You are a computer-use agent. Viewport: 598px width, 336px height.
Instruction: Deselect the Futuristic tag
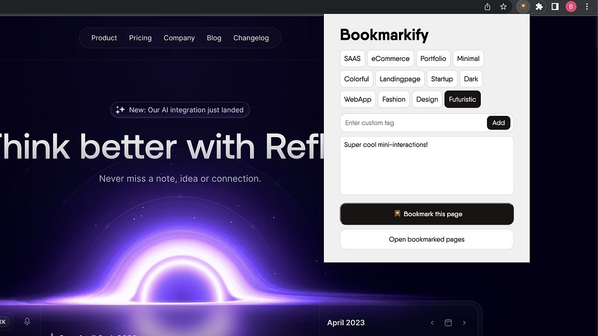pos(462,99)
